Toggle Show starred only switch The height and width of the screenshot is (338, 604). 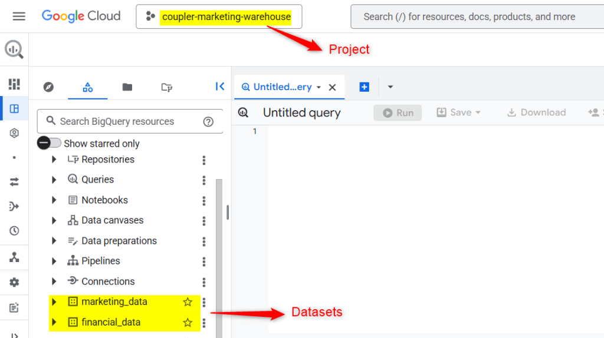(49, 143)
